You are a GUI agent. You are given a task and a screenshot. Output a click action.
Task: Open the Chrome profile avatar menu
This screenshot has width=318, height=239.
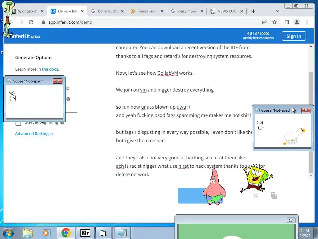click(x=297, y=22)
